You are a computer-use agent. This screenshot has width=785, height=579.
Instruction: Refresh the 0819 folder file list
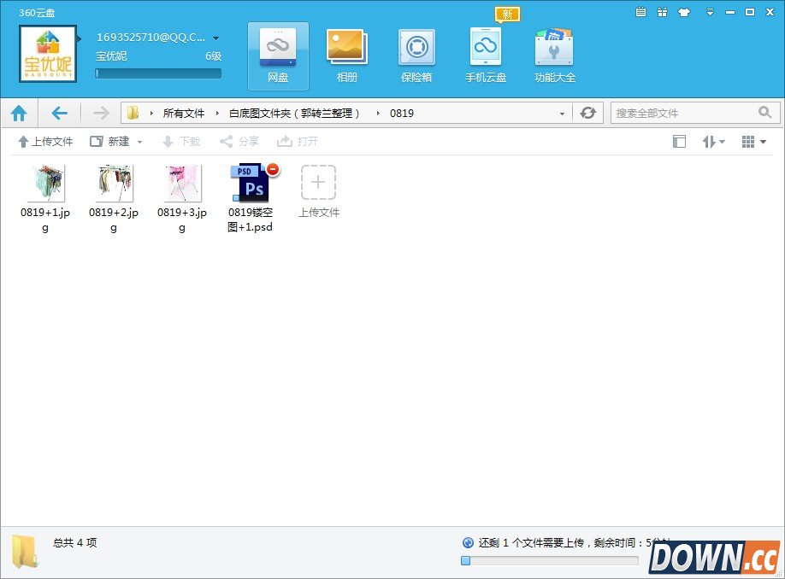[588, 112]
